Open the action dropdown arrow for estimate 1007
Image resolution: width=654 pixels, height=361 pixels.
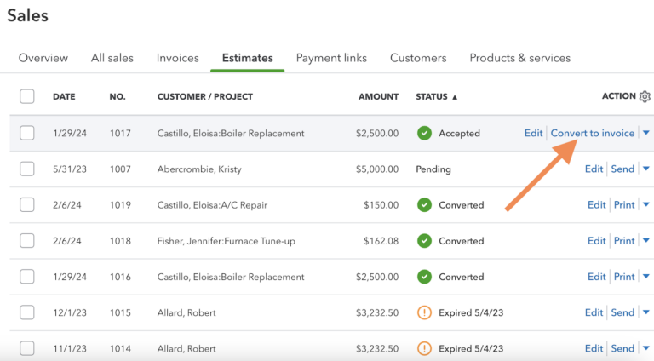click(x=645, y=169)
